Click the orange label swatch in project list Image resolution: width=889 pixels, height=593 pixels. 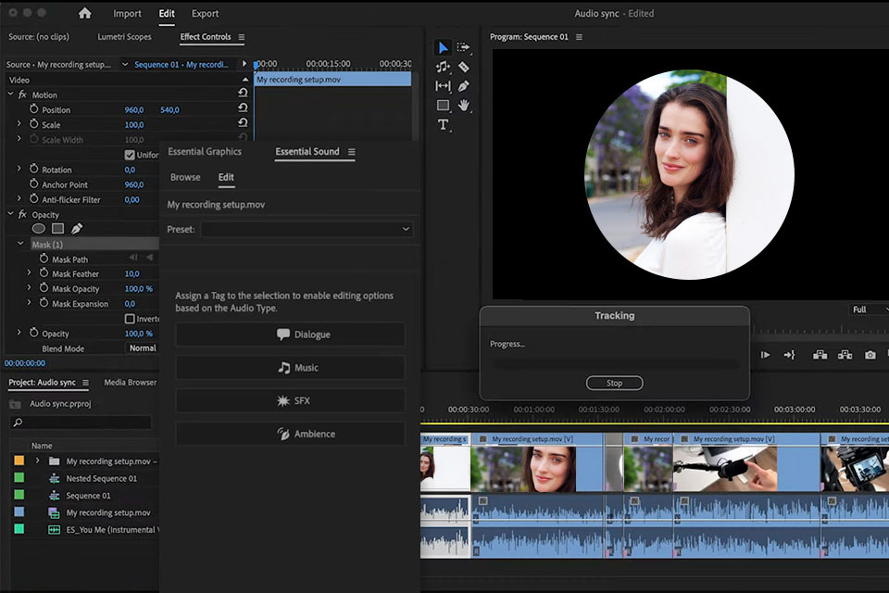pyautogui.click(x=19, y=461)
